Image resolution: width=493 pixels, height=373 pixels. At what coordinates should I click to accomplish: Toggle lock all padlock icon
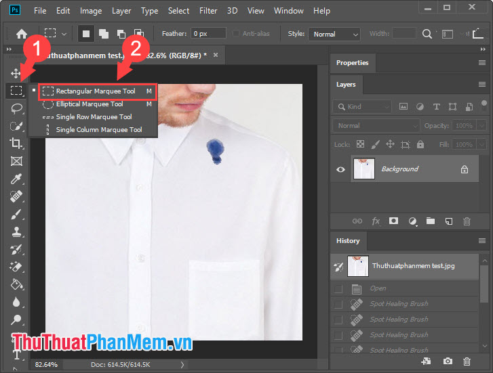420,144
